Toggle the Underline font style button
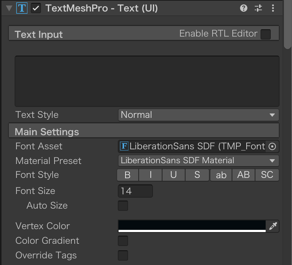 click(173, 175)
